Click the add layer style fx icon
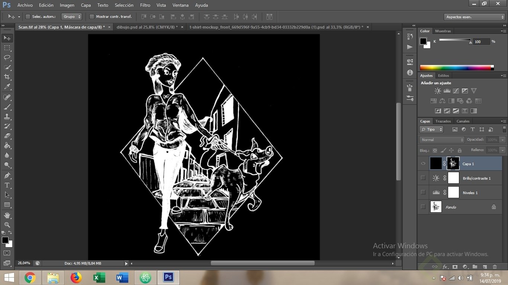The width and height of the screenshot is (508, 285). click(445, 266)
